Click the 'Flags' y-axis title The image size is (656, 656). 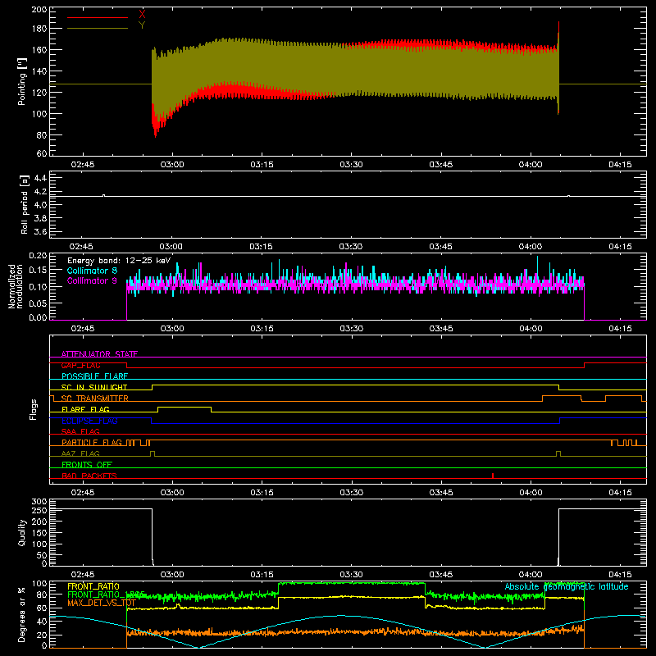tap(34, 409)
